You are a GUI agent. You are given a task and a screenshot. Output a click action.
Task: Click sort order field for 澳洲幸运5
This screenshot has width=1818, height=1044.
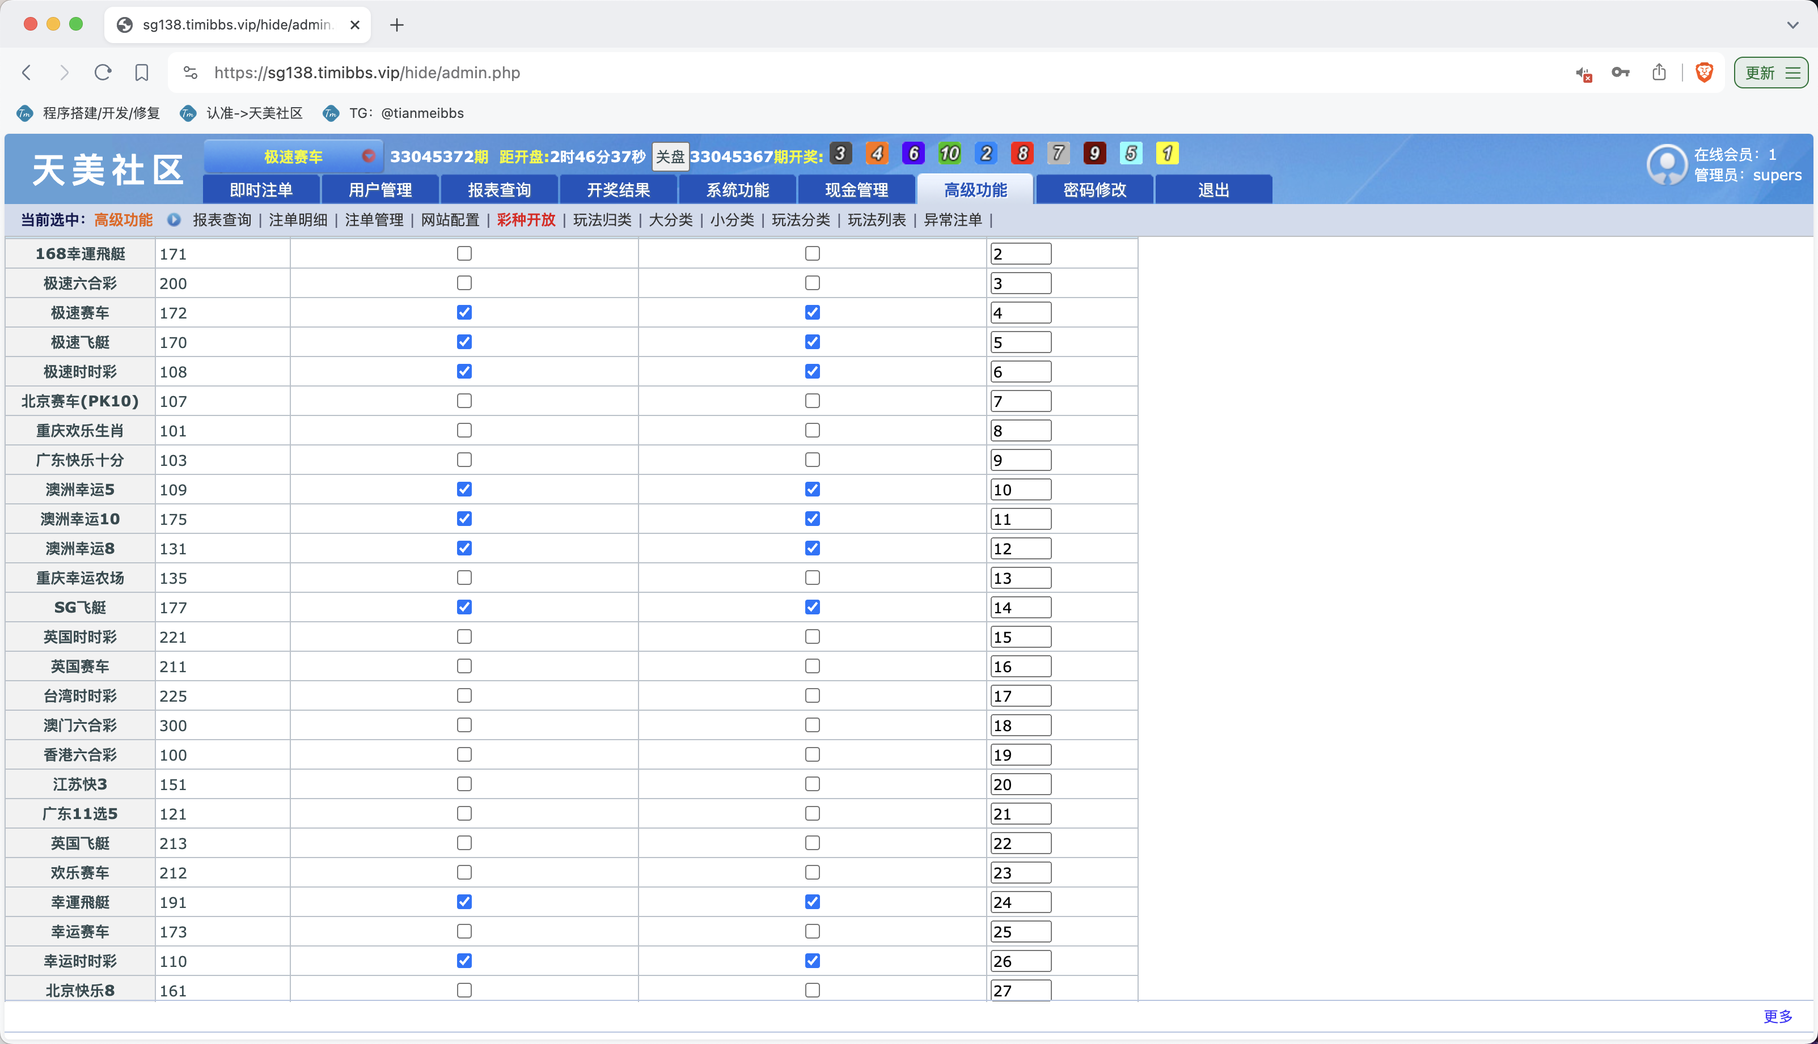point(1020,490)
